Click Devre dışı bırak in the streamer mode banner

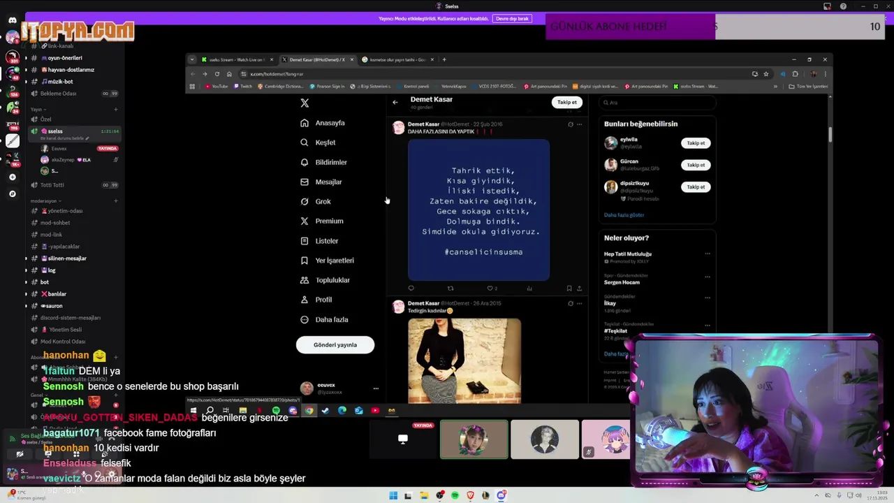coord(512,19)
